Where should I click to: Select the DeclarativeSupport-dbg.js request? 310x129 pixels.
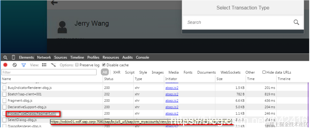27,107
